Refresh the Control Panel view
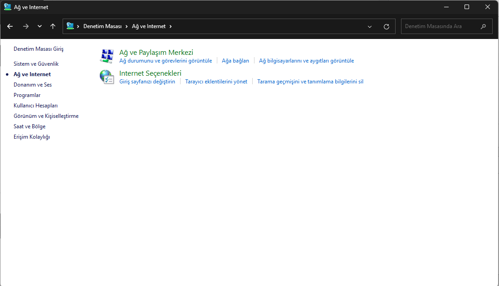The height and width of the screenshot is (286, 499). pyautogui.click(x=386, y=27)
